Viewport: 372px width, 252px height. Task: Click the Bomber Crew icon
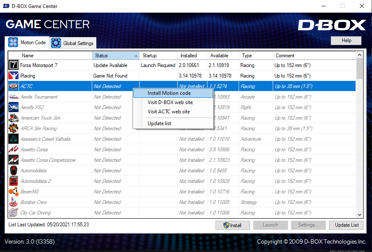point(13,202)
